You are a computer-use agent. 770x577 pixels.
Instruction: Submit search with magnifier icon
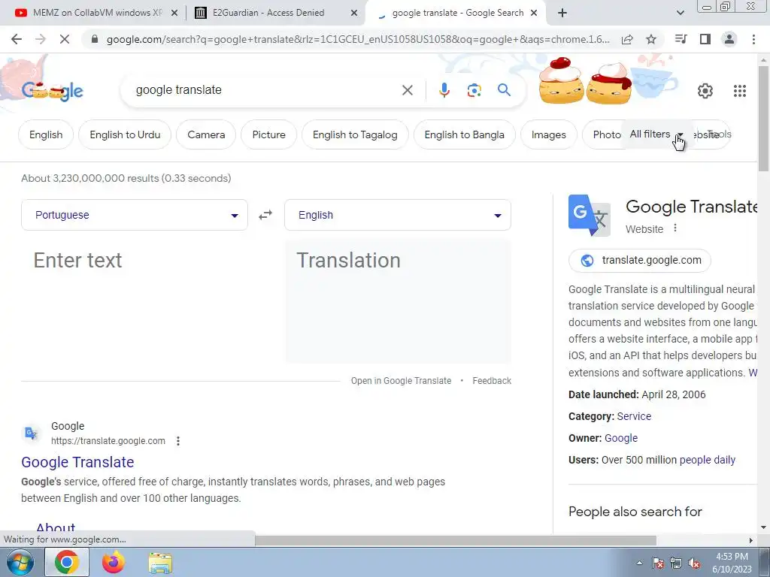504,90
